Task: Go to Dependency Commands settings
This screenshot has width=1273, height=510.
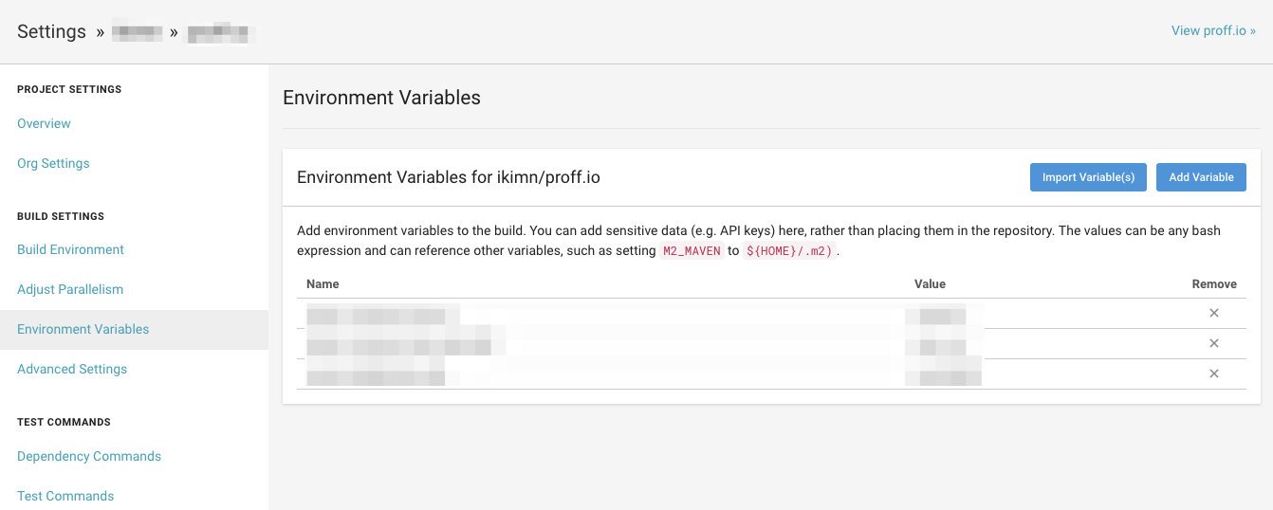Action: tap(89, 456)
